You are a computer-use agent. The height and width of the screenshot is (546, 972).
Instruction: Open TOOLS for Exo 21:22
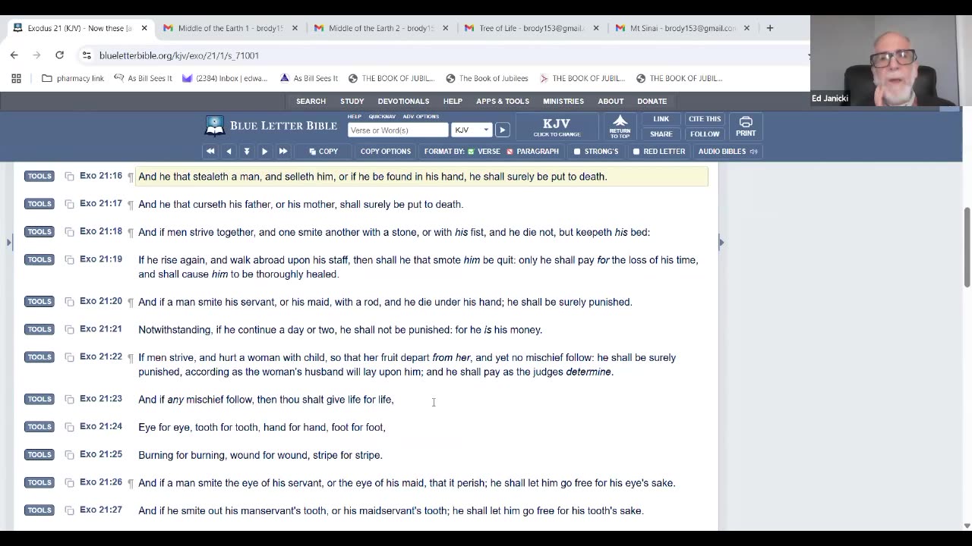pos(39,357)
